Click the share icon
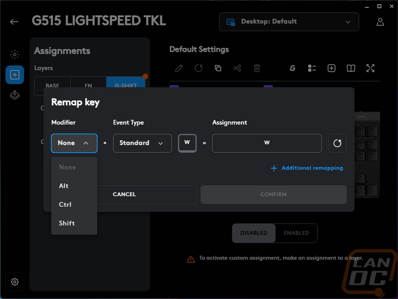Screen dimensions: 398x299 [x=237, y=68]
